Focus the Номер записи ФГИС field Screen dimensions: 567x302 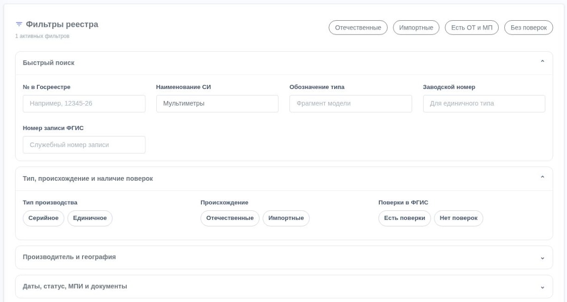84,145
